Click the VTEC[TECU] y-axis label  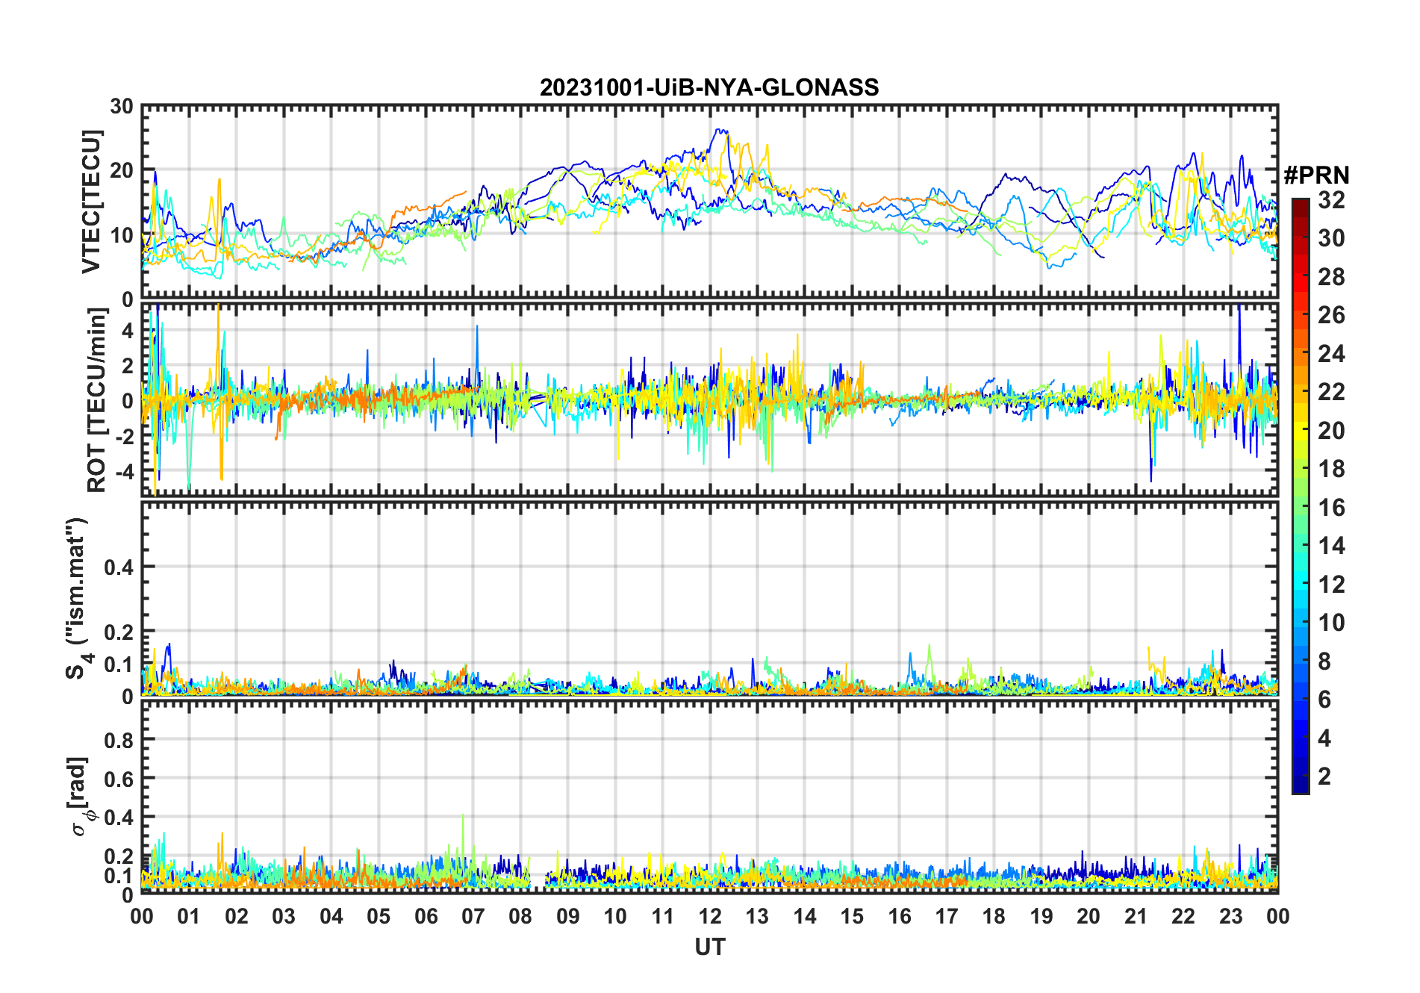point(91,202)
